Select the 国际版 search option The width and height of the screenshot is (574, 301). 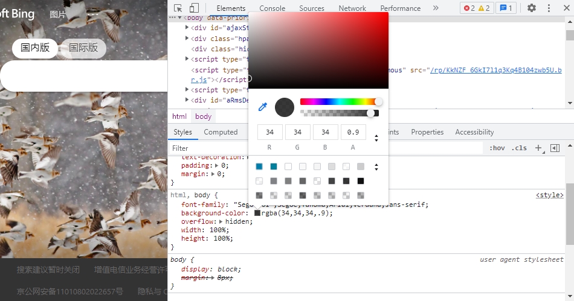83,48
